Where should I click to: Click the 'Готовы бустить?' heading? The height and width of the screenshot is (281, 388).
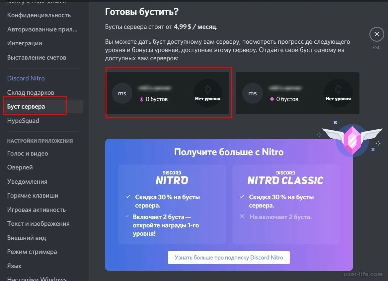click(142, 12)
